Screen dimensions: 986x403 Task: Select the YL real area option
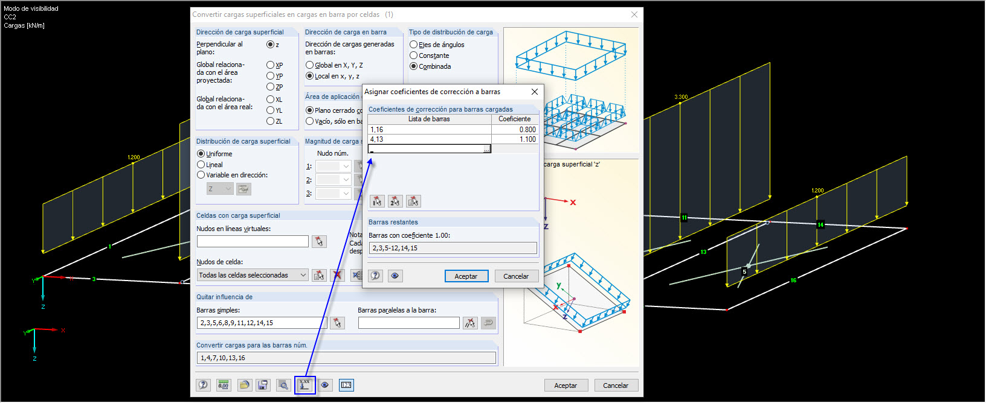coord(270,110)
